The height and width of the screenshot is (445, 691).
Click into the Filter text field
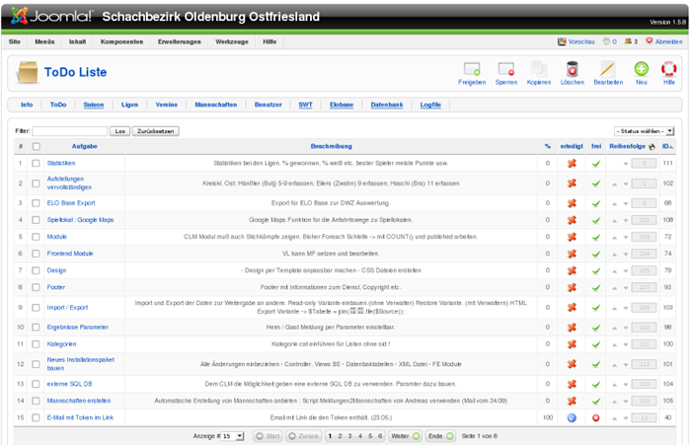69,130
